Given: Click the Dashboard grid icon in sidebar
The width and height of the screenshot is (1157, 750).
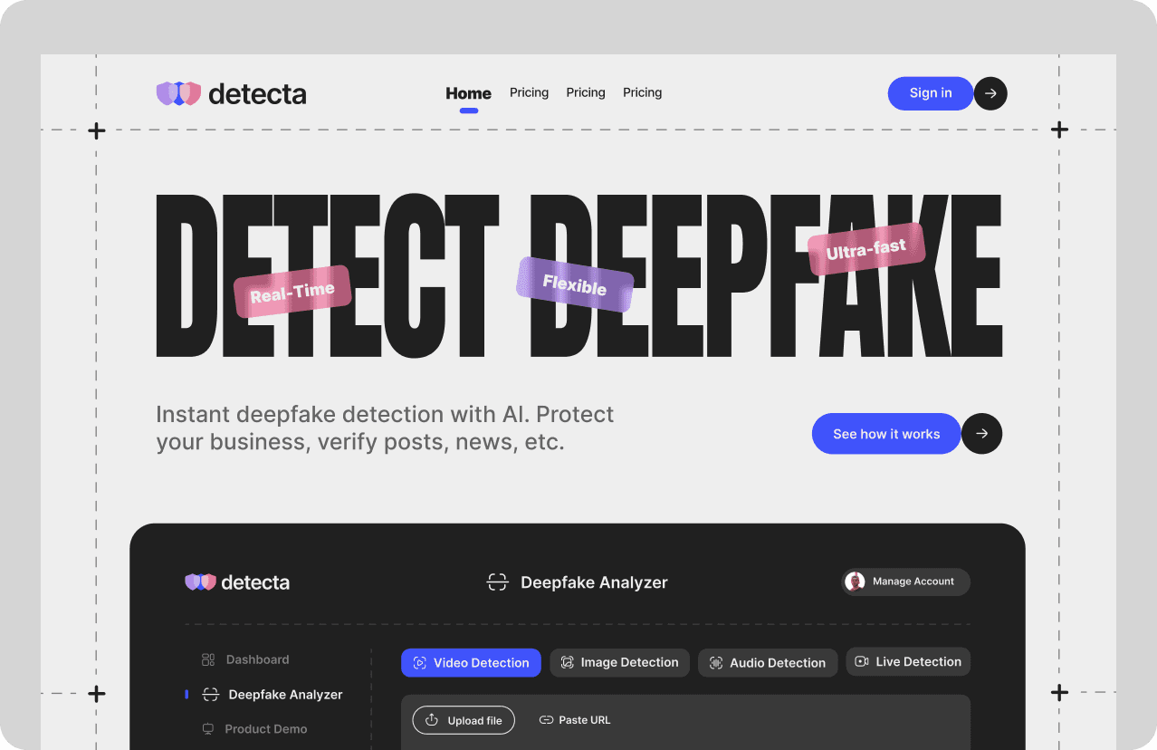Looking at the screenshot, I should [208, 659].
